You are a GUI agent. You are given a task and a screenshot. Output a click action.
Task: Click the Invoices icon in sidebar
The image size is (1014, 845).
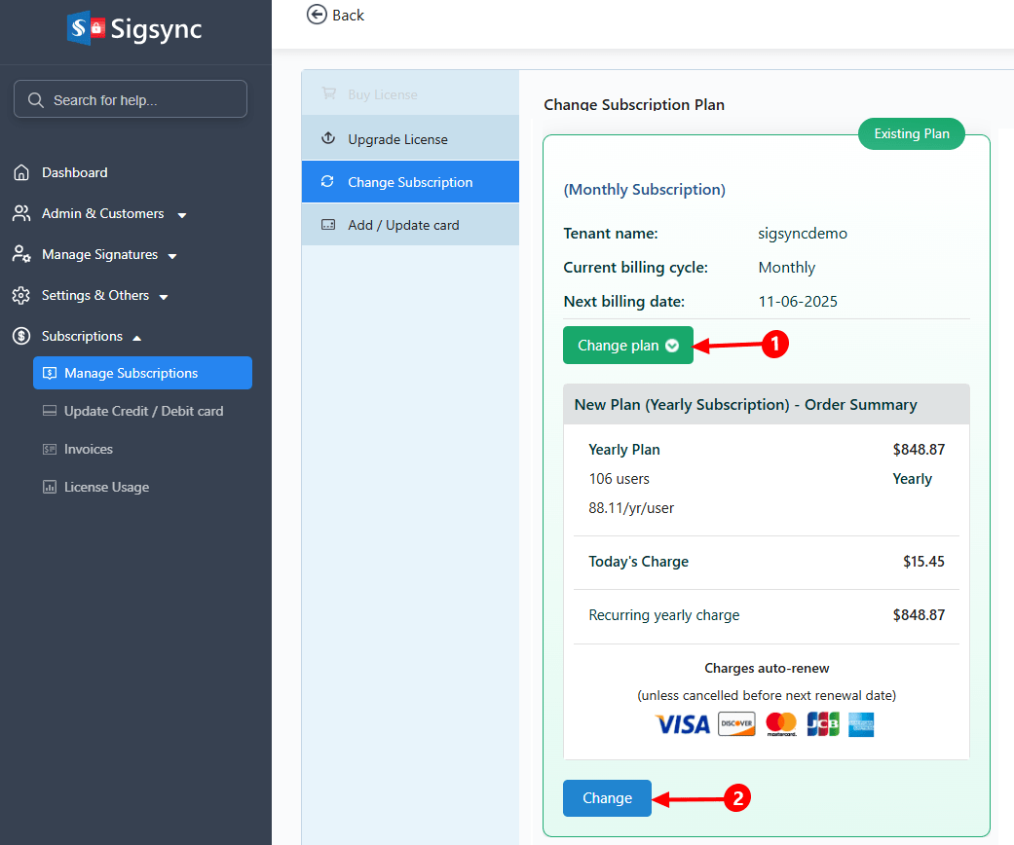[x=50, y=449]
